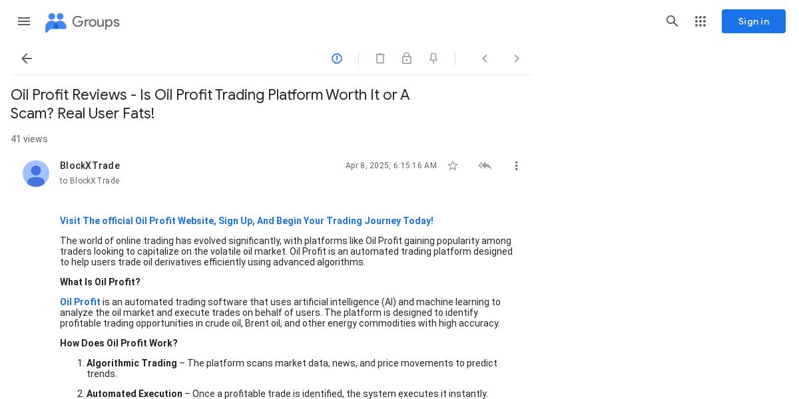The width and height of the screenshot is (799, 399).
Task: Open the blue 'Oil Profit' inline link
Action: point(80,302)
